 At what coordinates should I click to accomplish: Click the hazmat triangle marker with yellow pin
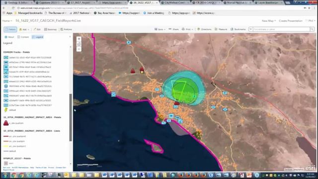[x=142, y=70]
